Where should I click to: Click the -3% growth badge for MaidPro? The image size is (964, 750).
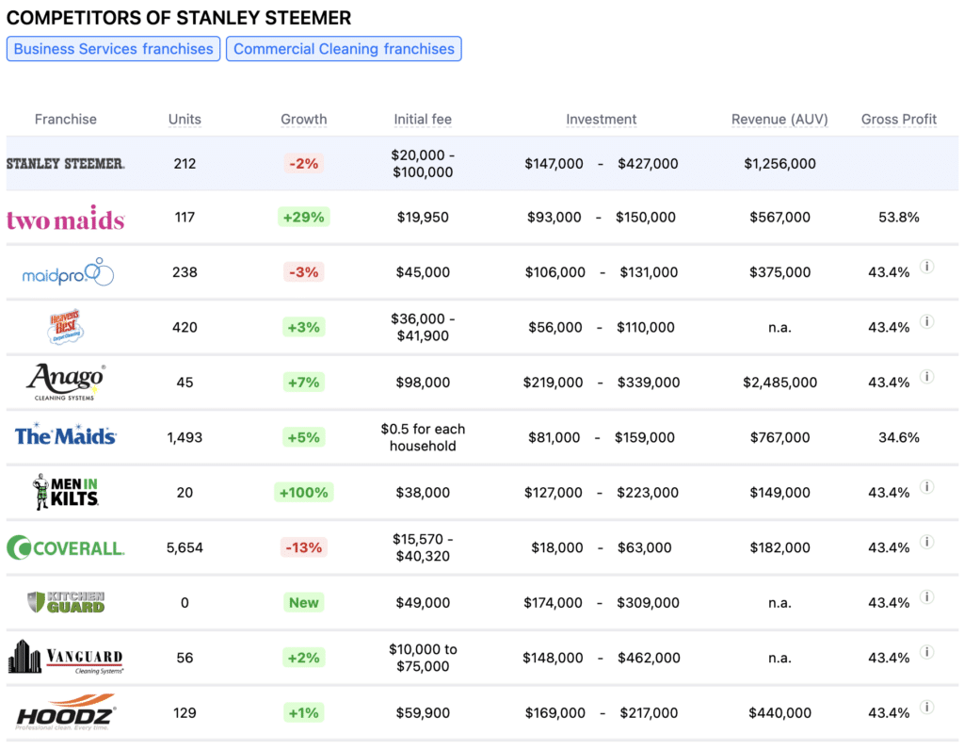tap(304, 272)
